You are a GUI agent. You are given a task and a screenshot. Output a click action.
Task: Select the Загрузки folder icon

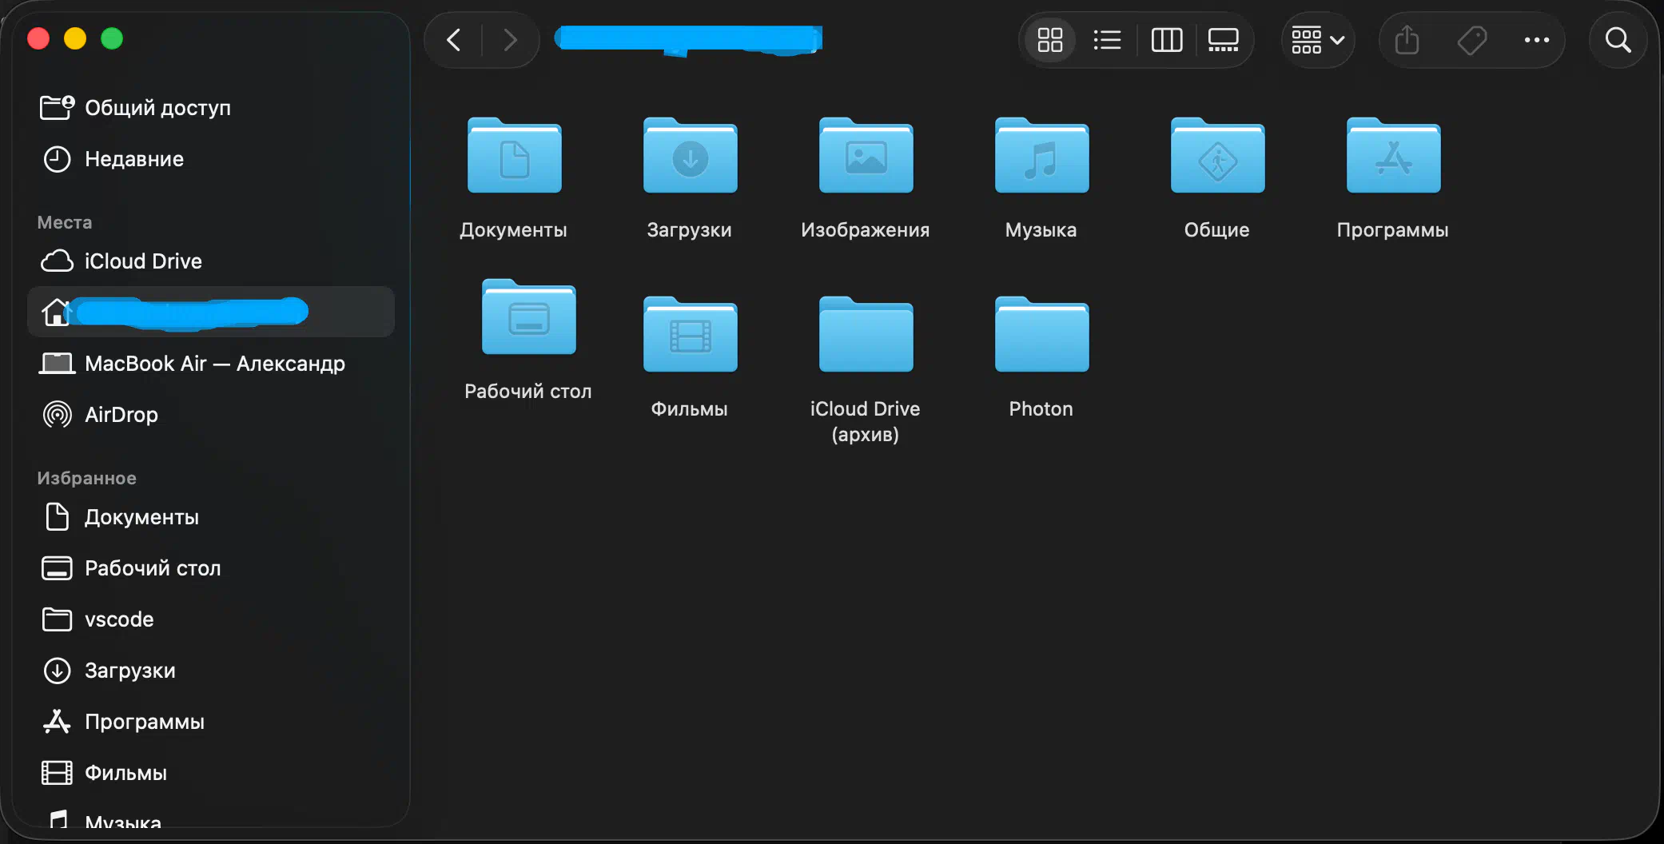pos(690,157)
